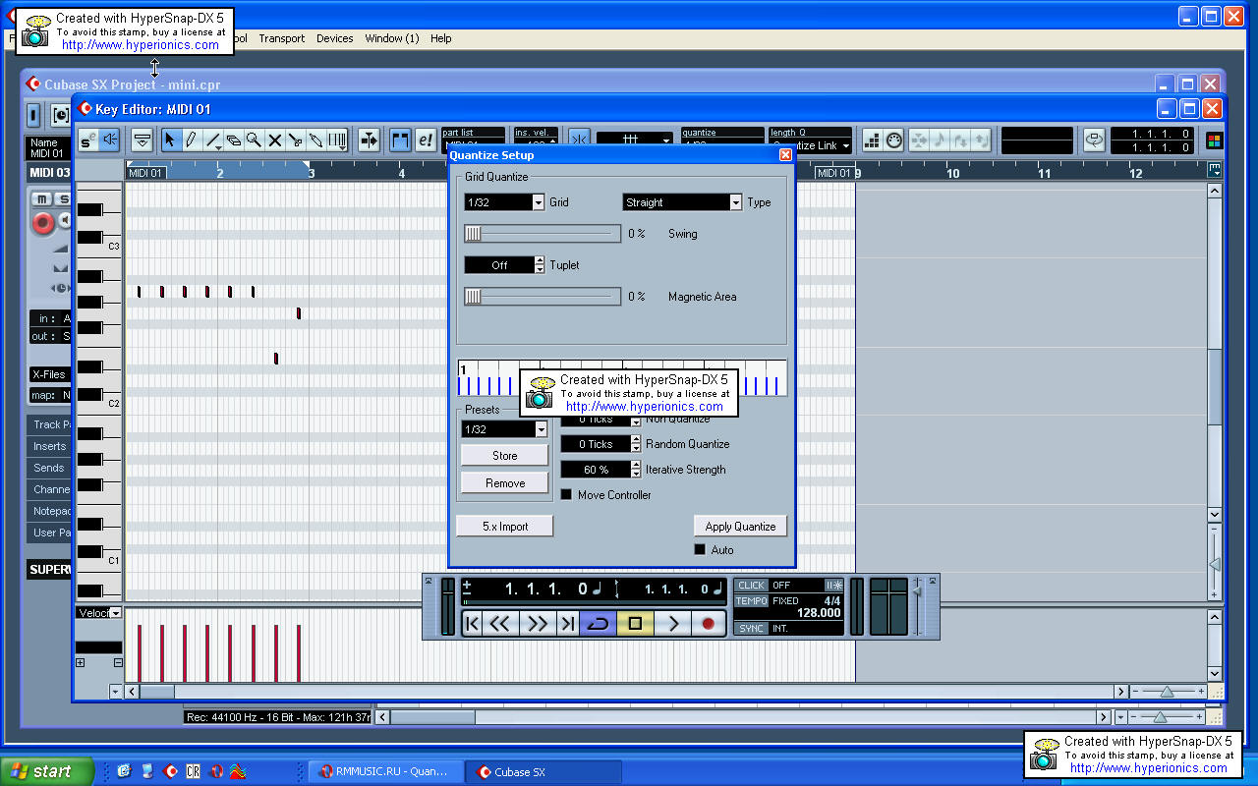Click the red record enable track button
The width and height of the screenshot is (1258, 786).
pos(42,224)
